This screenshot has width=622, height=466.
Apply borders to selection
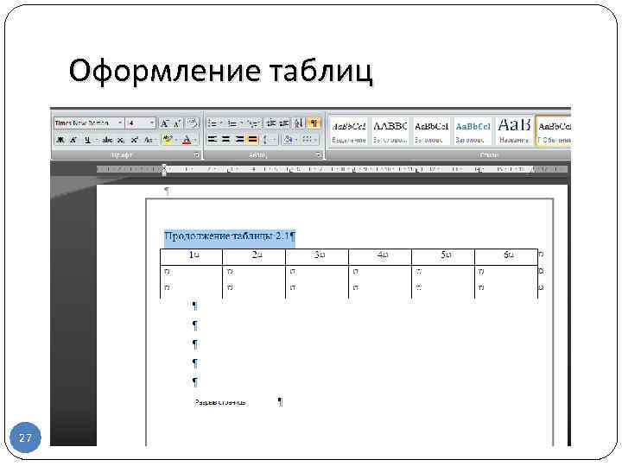[307, 140]
